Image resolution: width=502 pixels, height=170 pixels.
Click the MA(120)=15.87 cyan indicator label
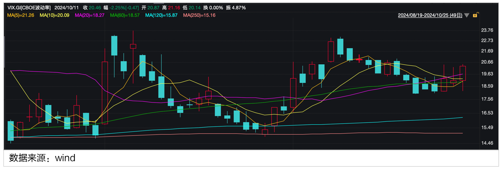click(x=161, y=15)
